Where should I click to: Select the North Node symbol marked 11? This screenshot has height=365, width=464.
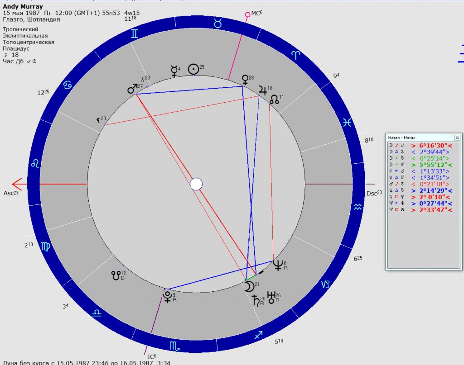(x=274, y=100)
